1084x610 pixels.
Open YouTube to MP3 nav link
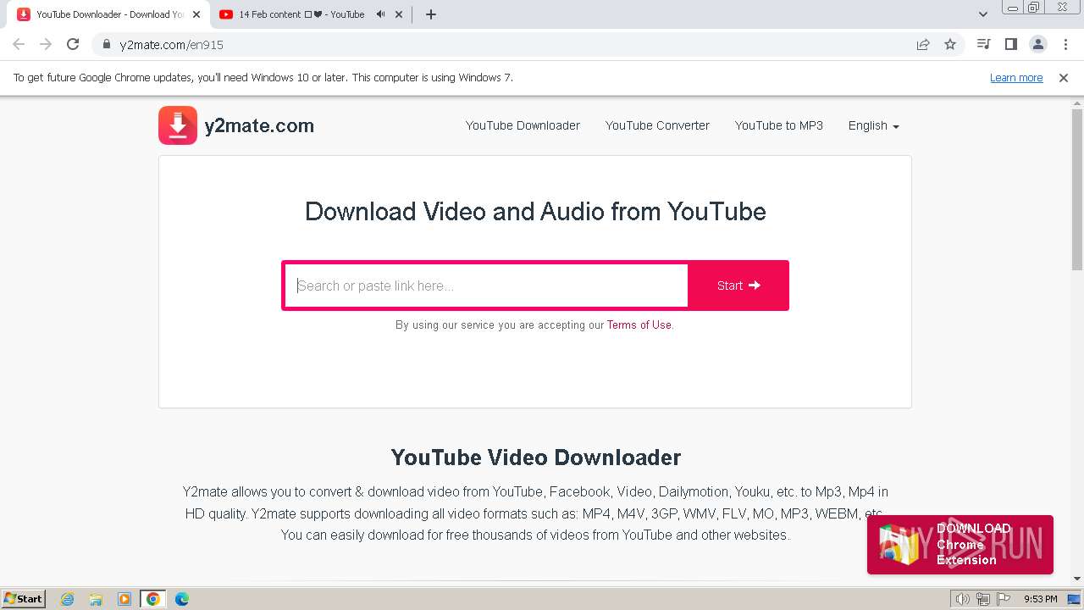pos(779,125)
